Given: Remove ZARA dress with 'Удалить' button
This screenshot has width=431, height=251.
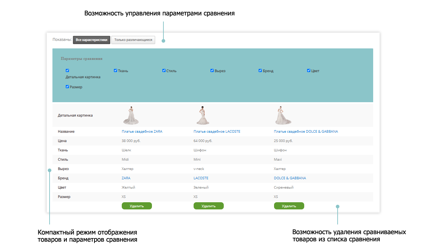Looking at the screenshot, I should point(137,206).
